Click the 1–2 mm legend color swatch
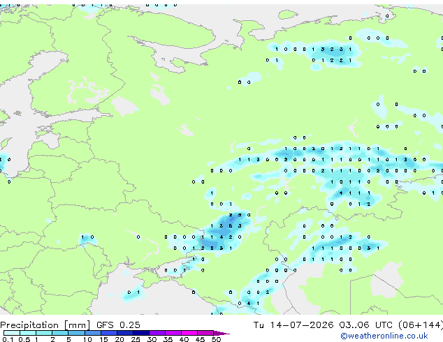 click(x=44, y=333)
